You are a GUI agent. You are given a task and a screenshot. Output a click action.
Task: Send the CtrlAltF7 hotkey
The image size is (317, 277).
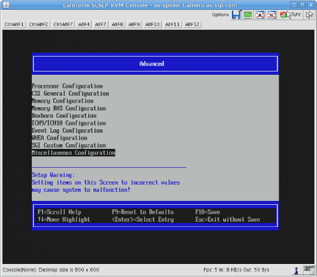click(63, 24)
